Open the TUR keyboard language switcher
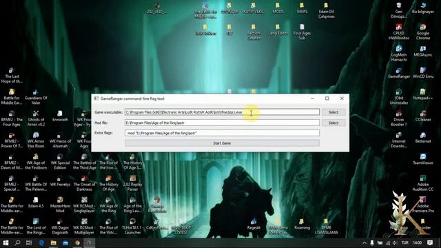Viewport: 441px width, 248px height. tap(405, 242)
